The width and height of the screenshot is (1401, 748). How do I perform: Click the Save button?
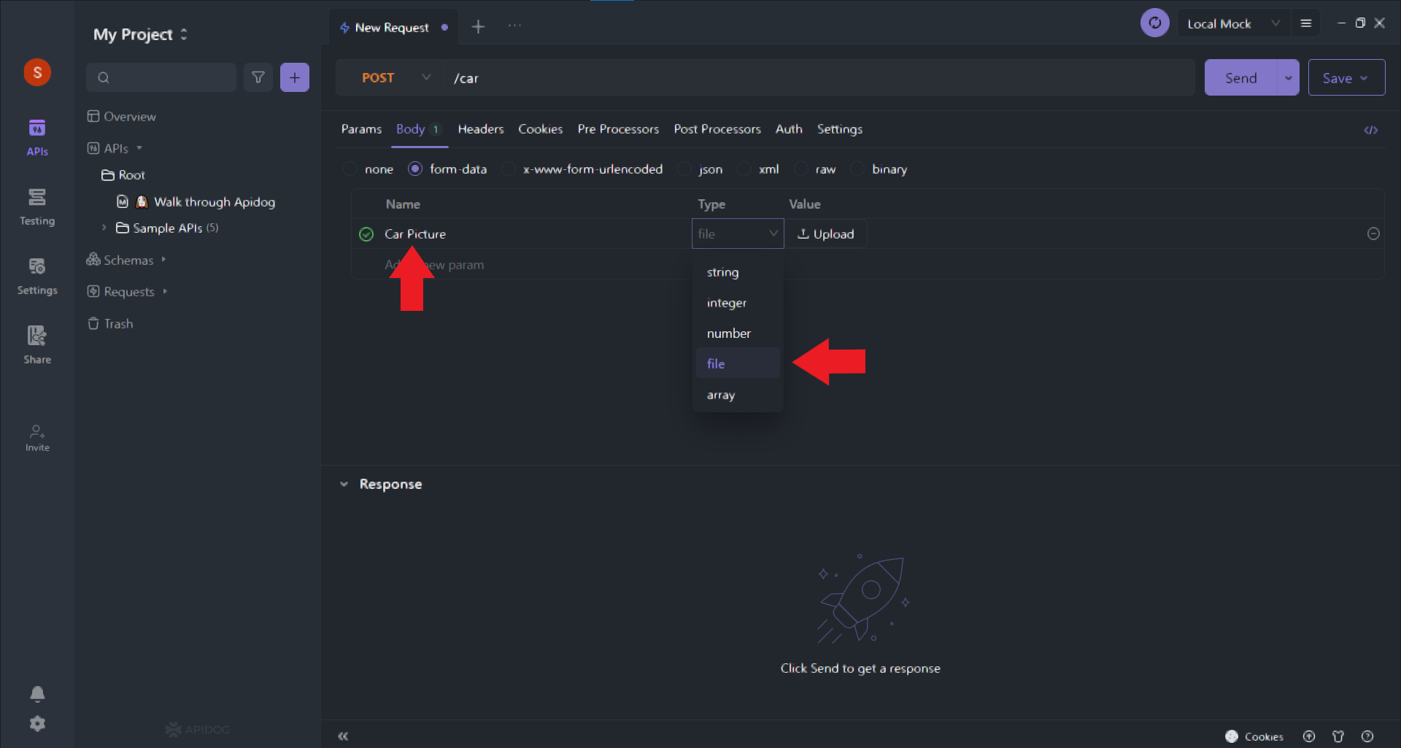1346,78
